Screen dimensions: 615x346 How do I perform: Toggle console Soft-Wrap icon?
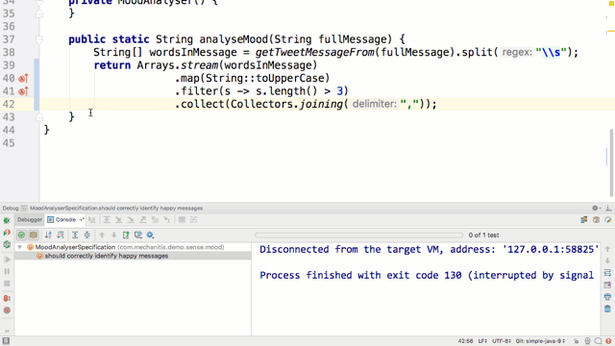point(607,273)
